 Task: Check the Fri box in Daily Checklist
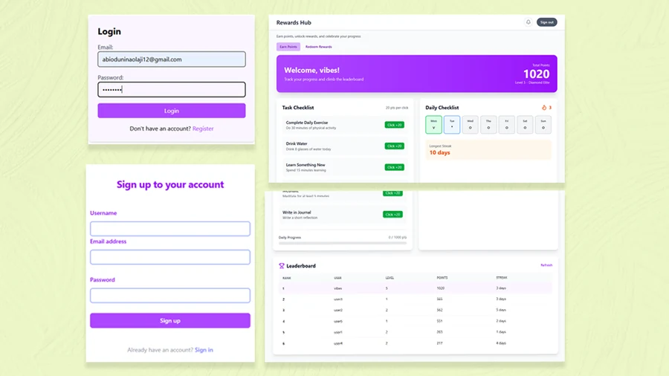coord(507,125)
